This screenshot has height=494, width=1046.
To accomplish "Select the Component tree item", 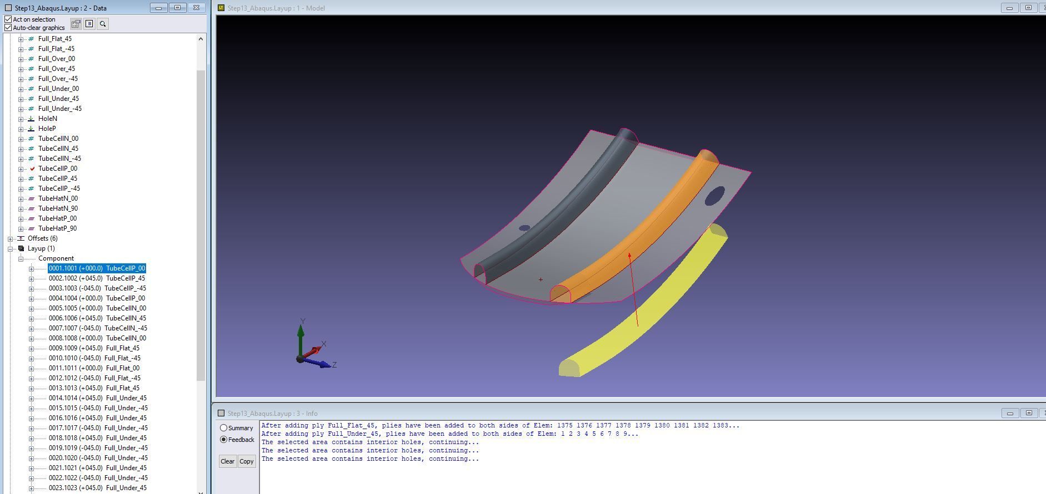I will click(x=56, y=258).
